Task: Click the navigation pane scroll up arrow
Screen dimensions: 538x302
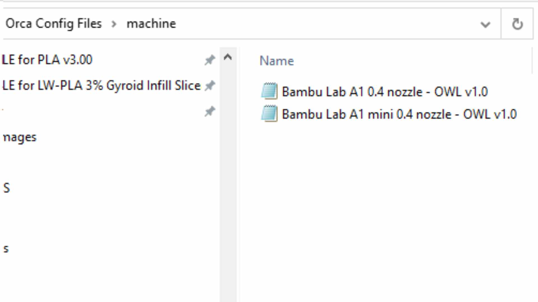Action: (228, 57)
